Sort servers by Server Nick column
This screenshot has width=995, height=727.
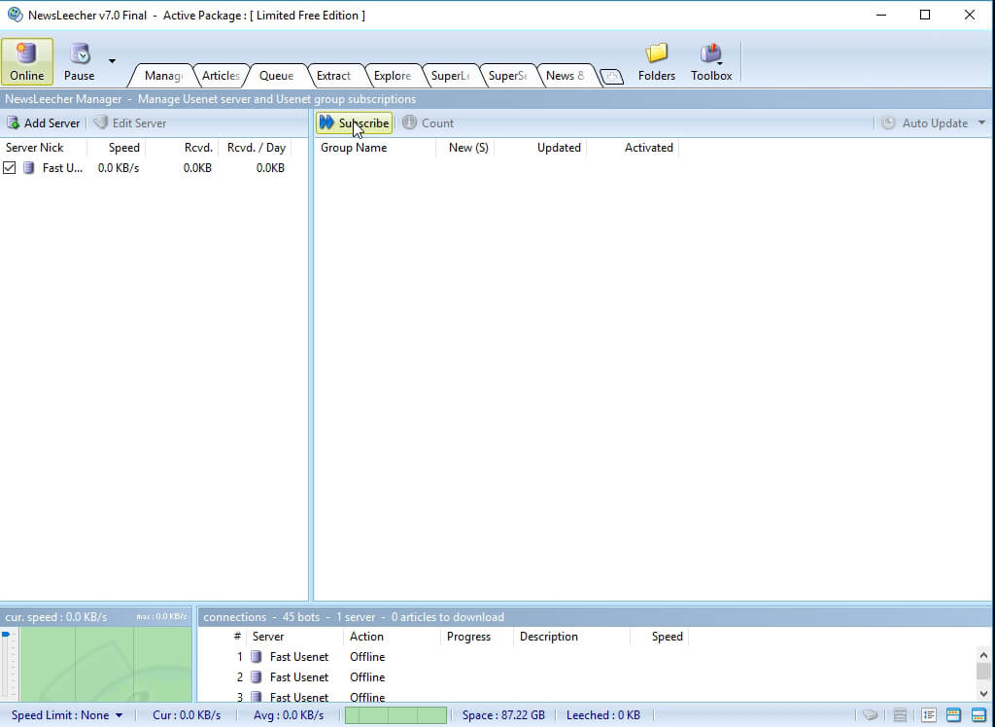click(43, 148)
